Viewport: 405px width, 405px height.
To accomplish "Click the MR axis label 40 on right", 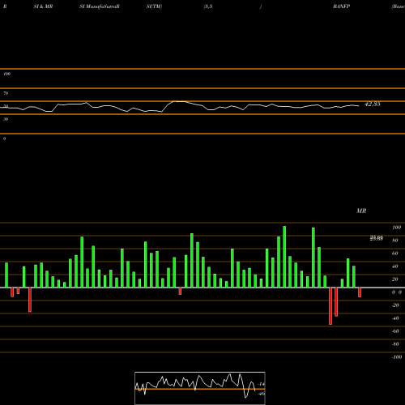I will coord(395,266).
